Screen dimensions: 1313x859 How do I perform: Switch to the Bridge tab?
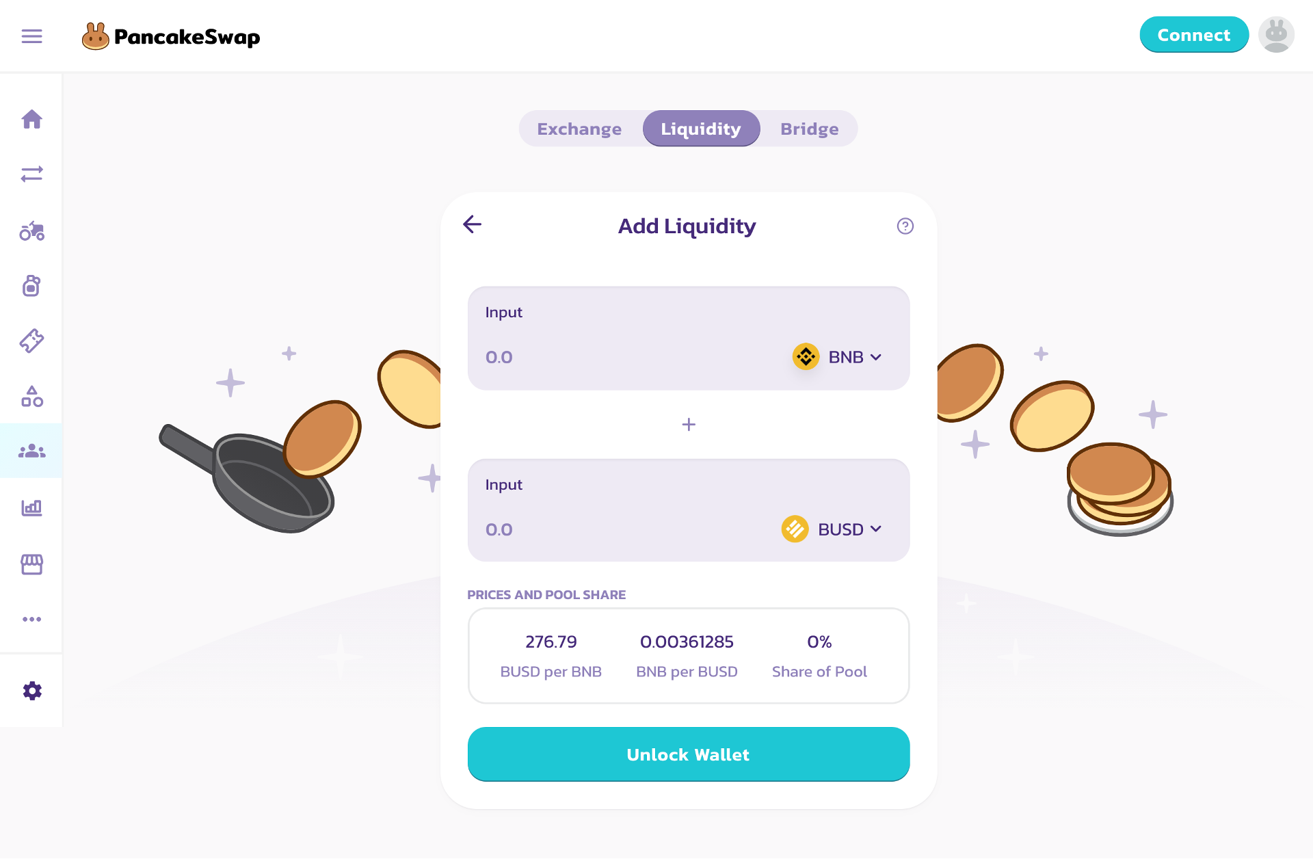(809, 129)
